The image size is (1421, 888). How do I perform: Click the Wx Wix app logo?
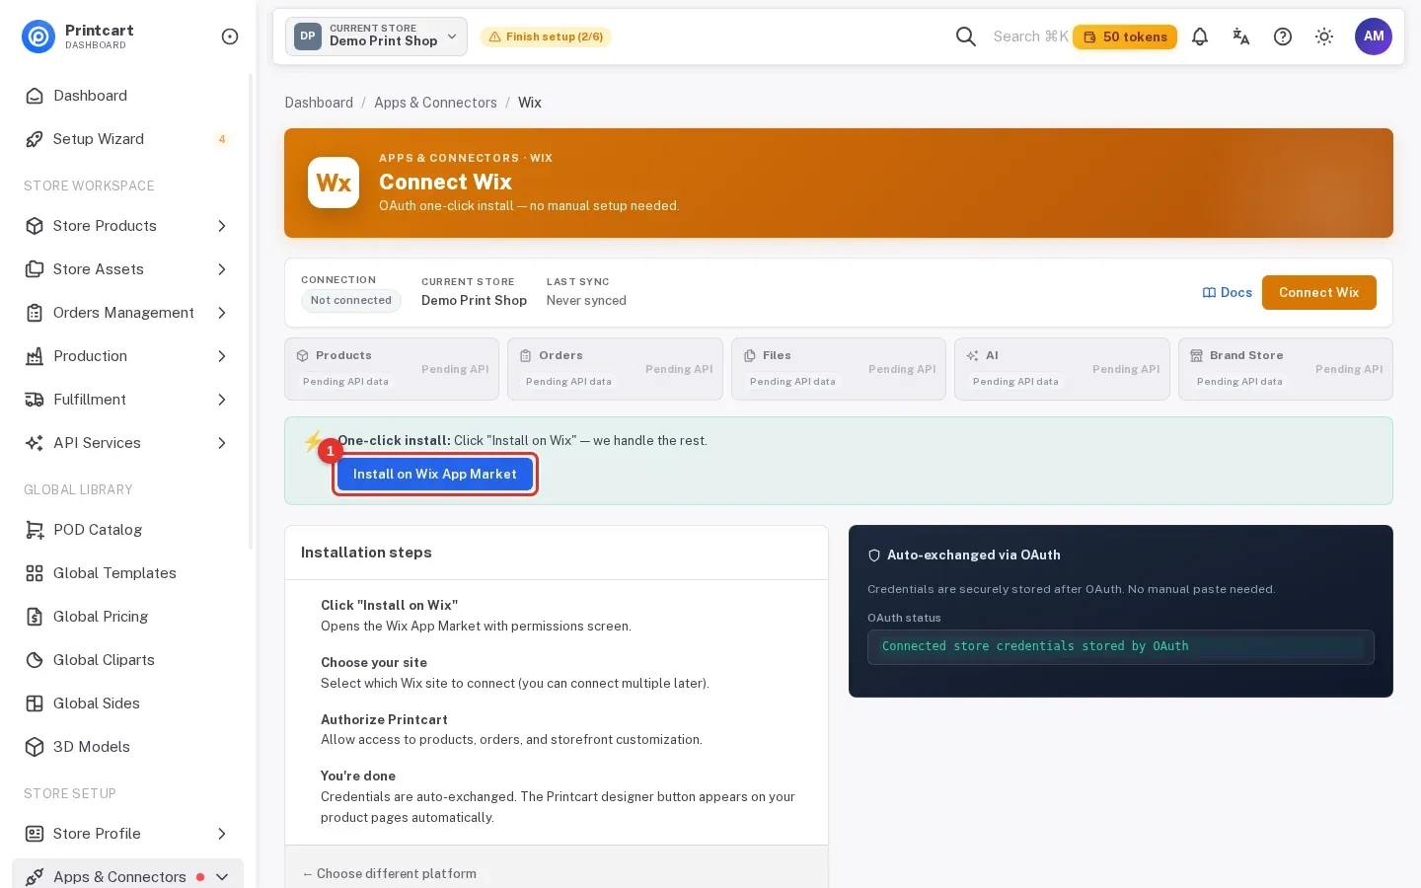click(x=334, y=183)
